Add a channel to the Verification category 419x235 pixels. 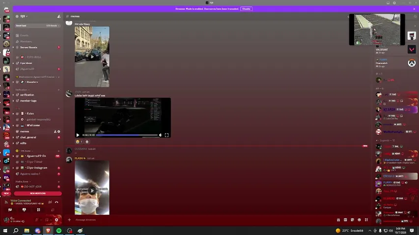[x=59, y=90]
